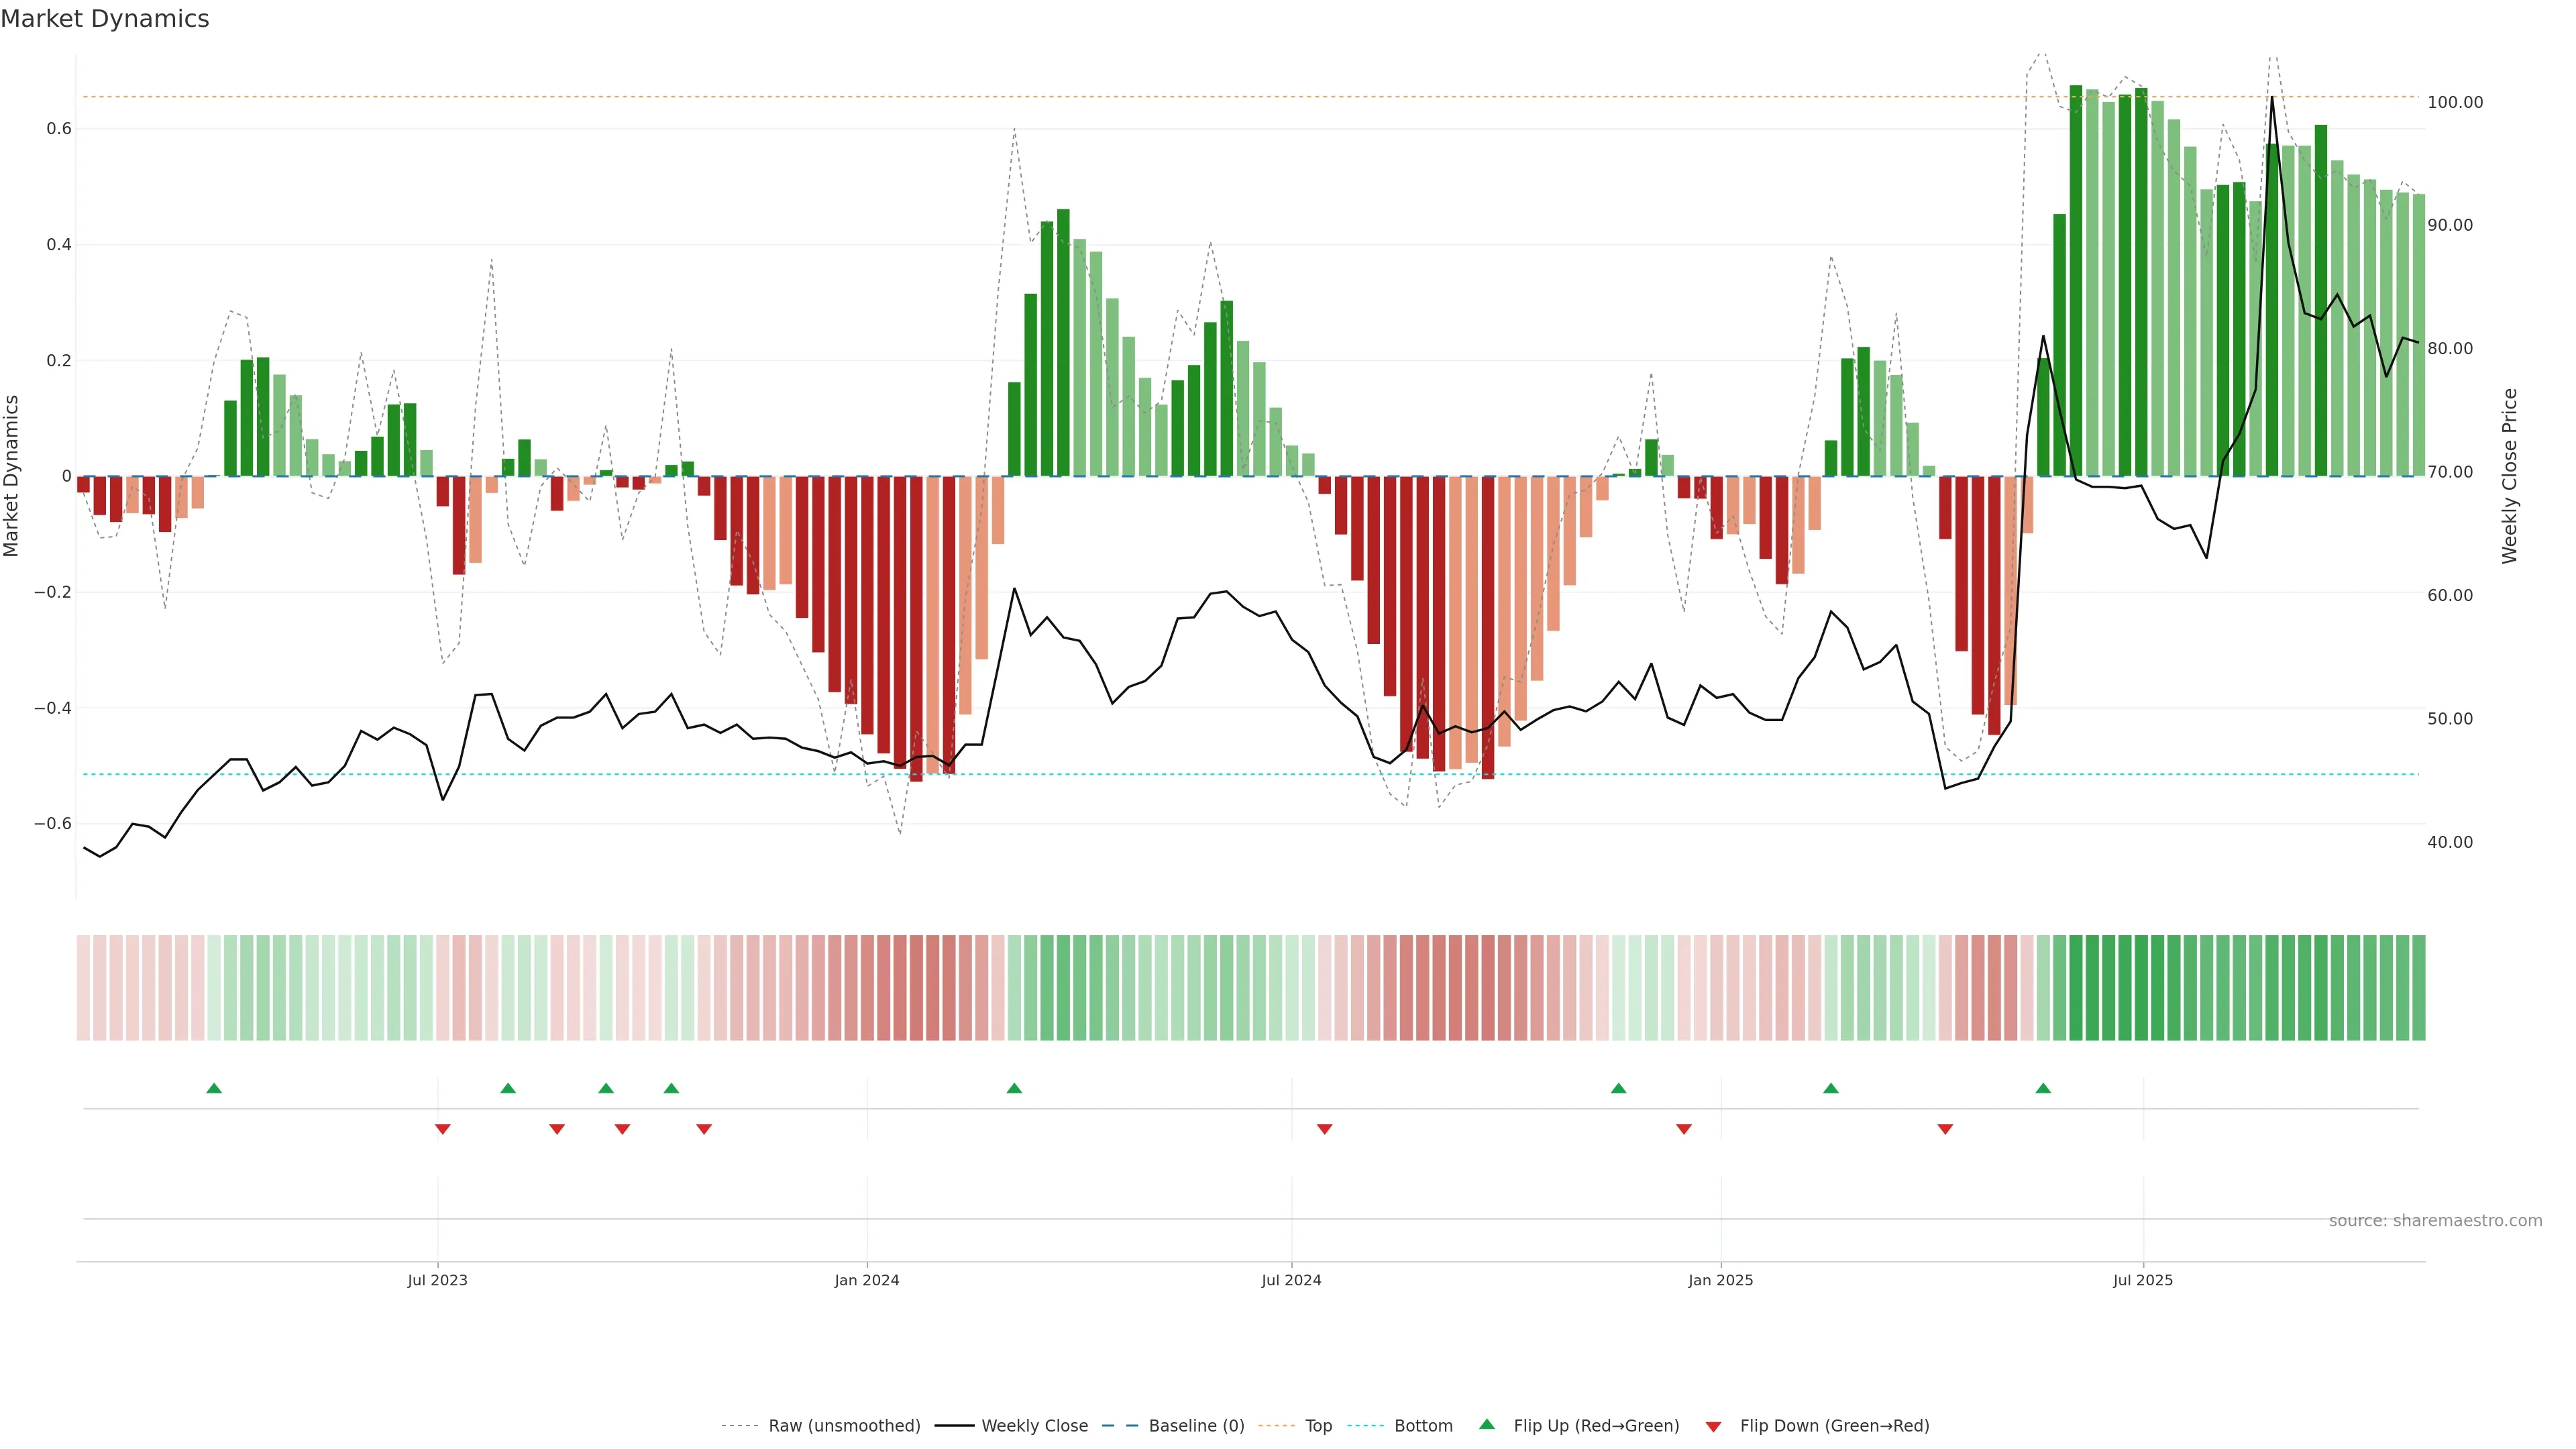Click the dark green rightmost heatmap strip cell
Image resolution: width=2576 pixels, height=1449 pixels.
tap(2418, 987)
